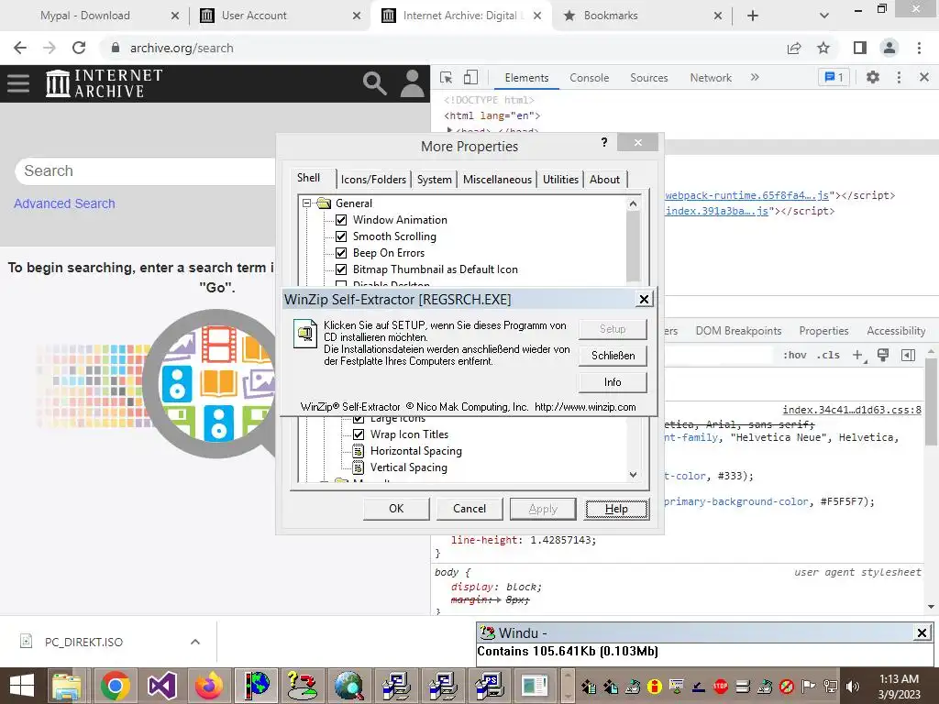
Task: Open the PC_DIREKT.ISO download options chevron
Action: tap(195, 642)
